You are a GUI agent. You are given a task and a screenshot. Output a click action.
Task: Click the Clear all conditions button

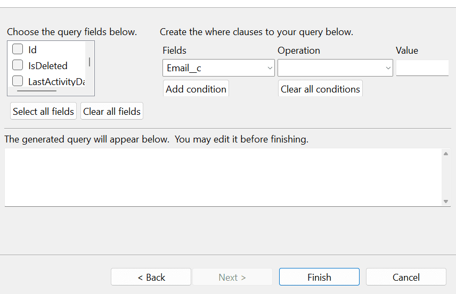pyautogui.click(x=320, y=89)
